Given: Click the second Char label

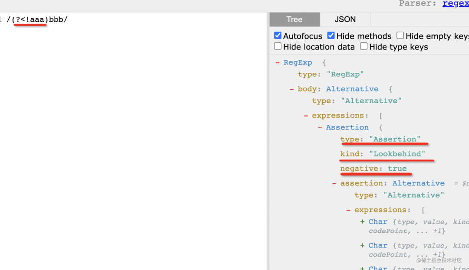Looking at the screenshot, I should coord(378,245).
